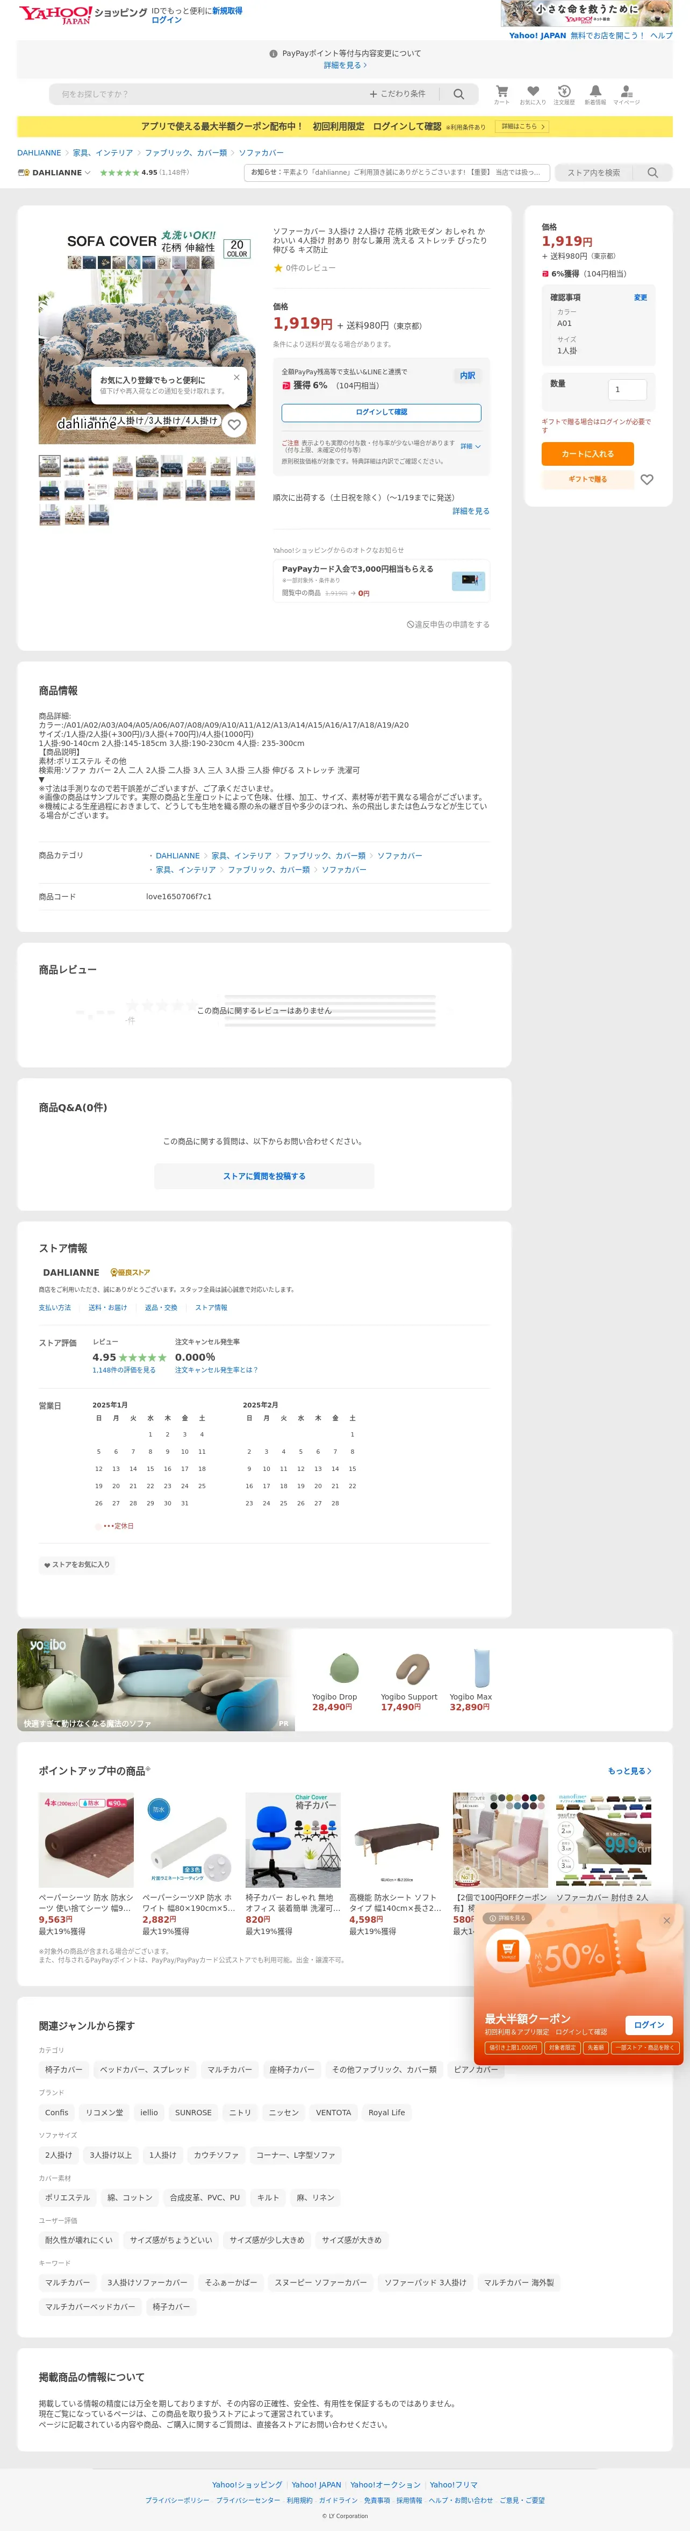Click the Yogibo Support product image
The width and height of the screenshot is (690, 2531).
[412, 1668]
